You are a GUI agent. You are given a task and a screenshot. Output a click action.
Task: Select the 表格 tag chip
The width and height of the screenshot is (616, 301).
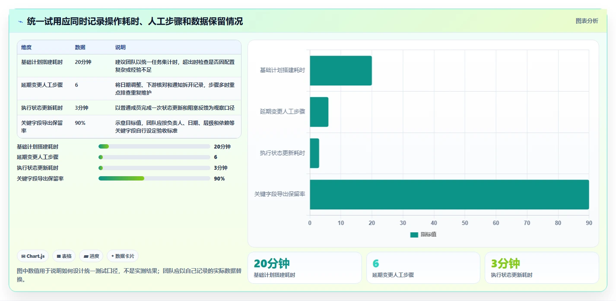tap(64, 256)
